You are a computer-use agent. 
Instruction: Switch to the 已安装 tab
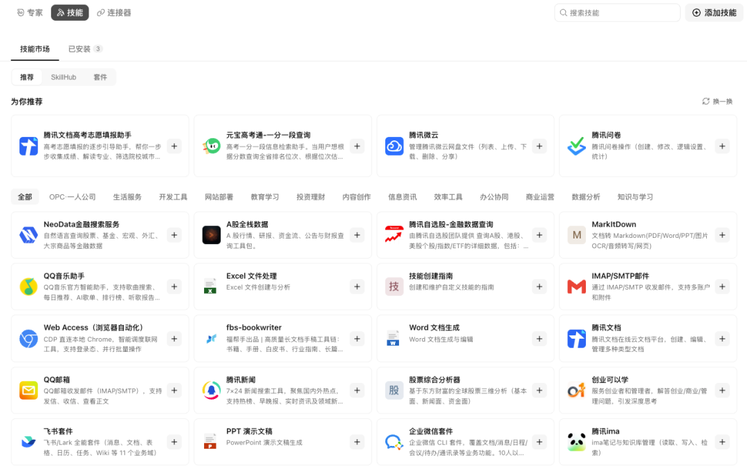click(x=85, y=49)
